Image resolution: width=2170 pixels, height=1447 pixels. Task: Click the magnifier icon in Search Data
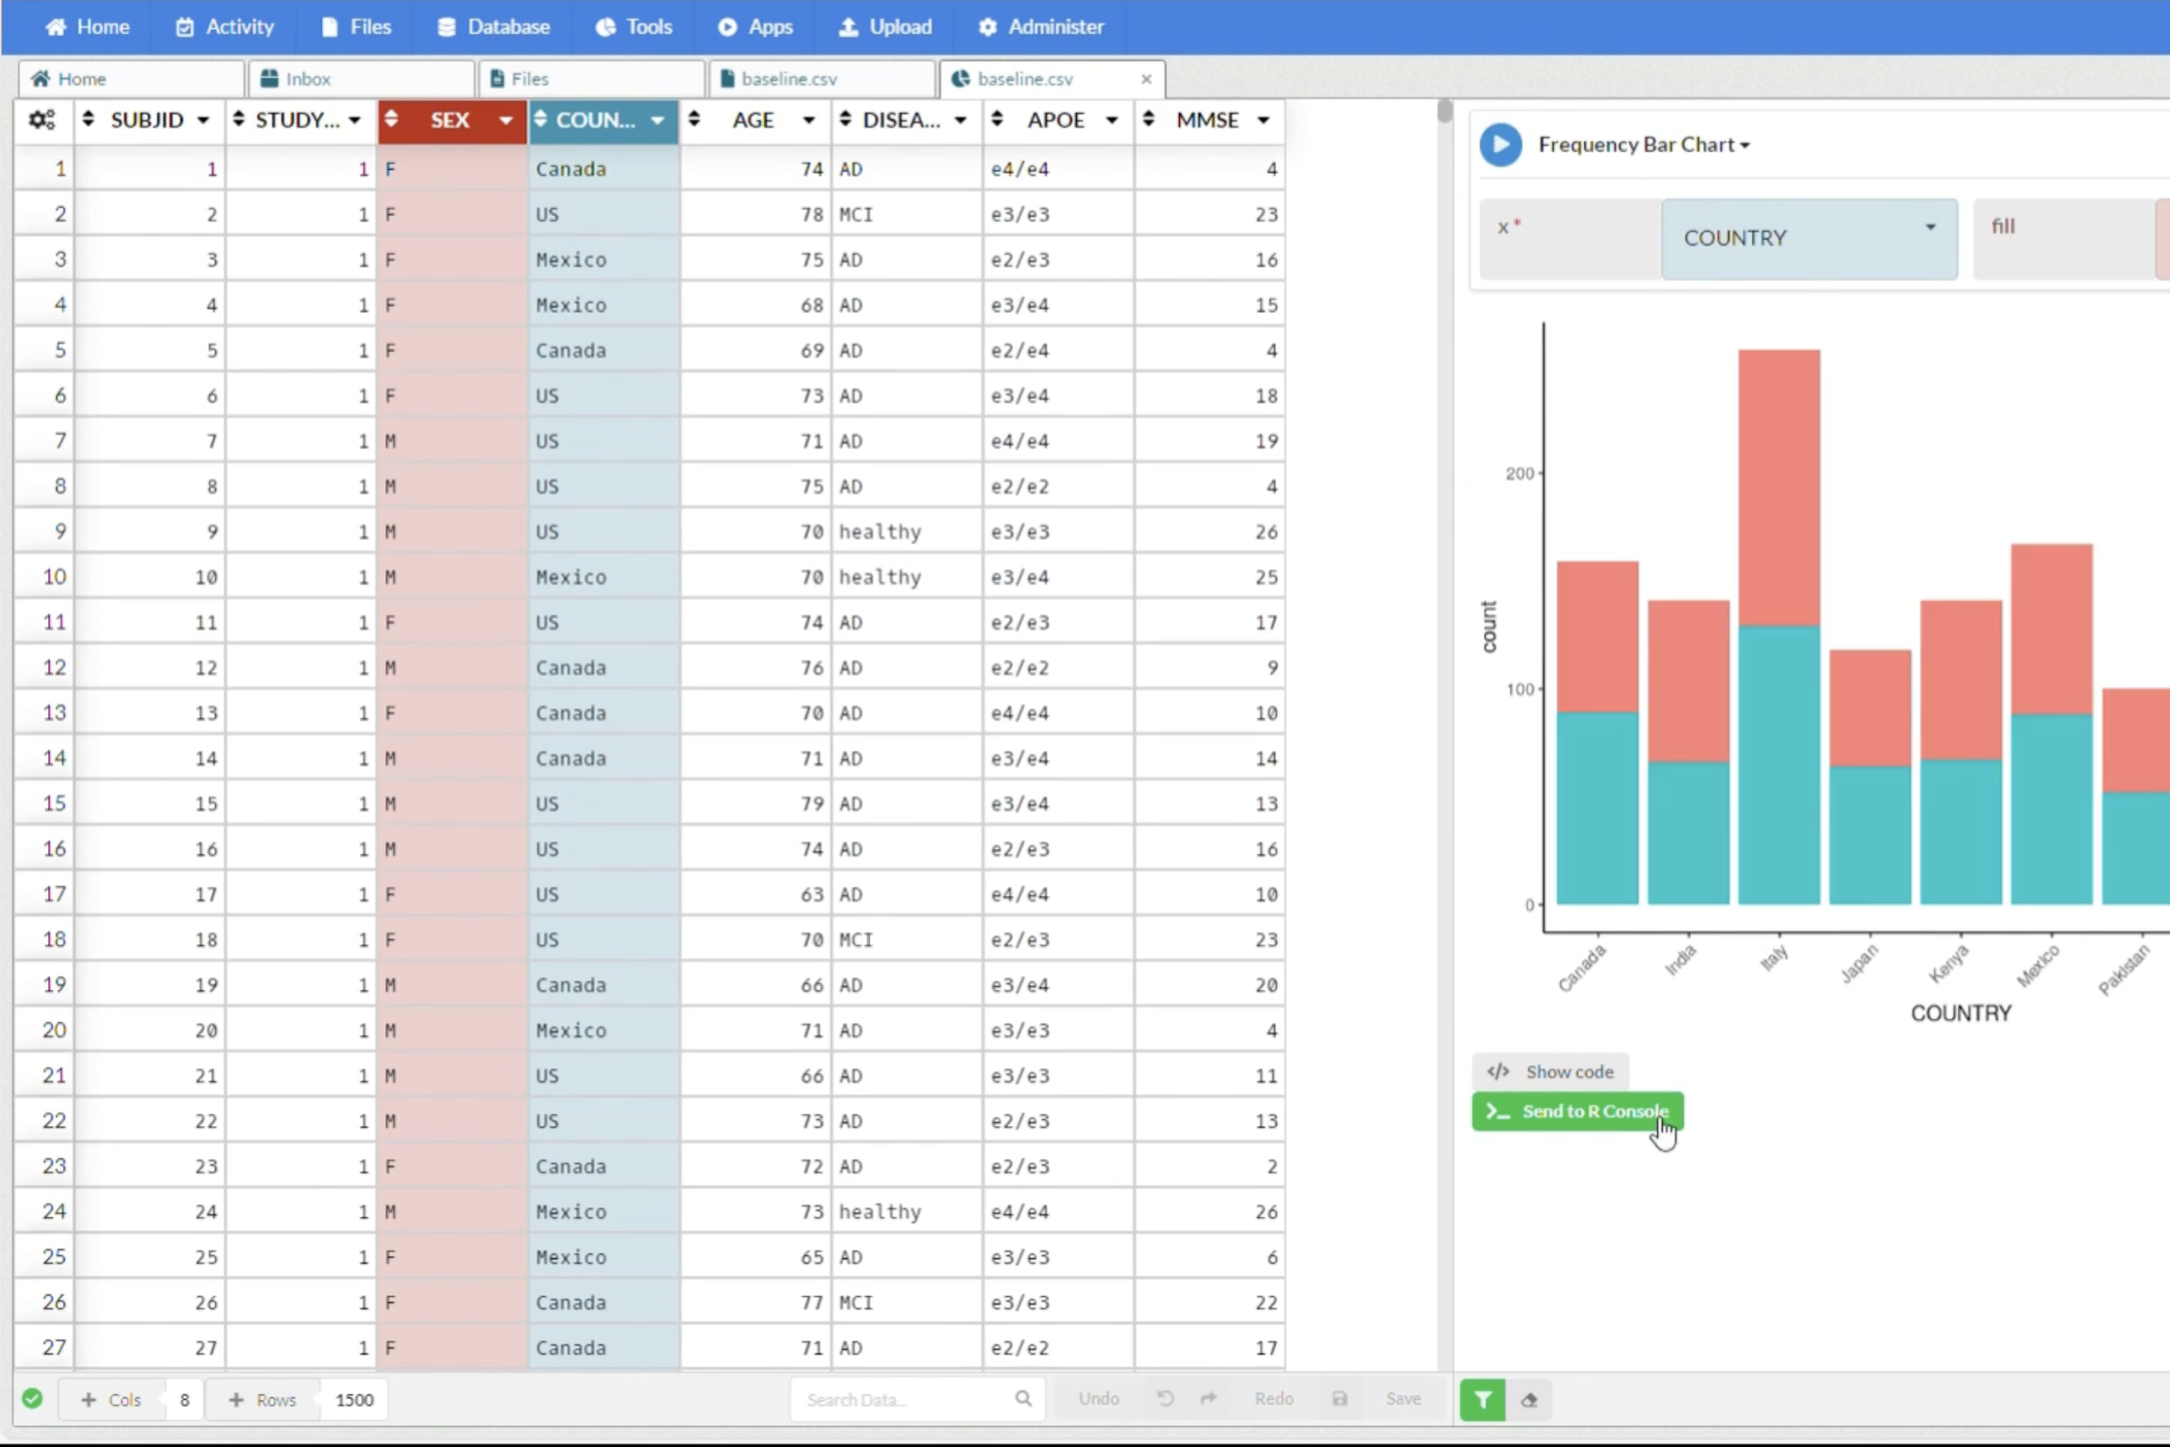tap(1023, 1399)
